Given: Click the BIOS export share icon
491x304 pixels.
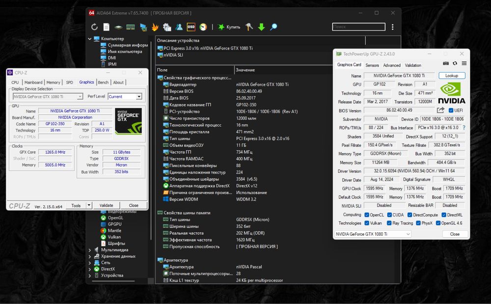Looking at the screenshot, I should coord(440,111).
